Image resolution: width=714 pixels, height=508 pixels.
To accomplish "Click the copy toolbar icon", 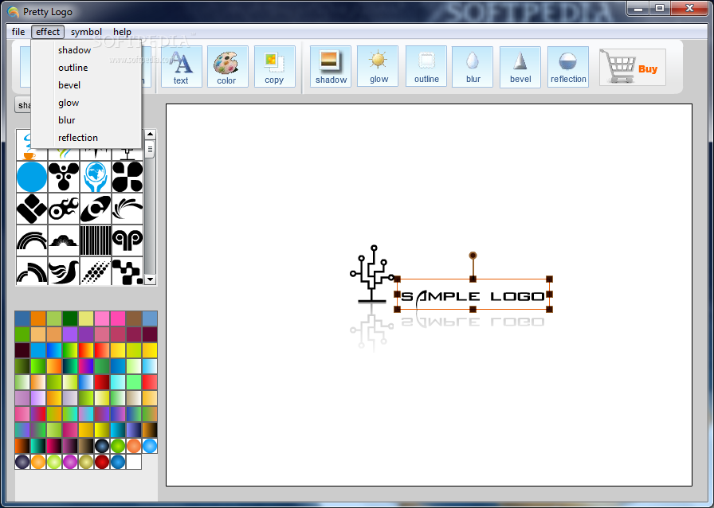I will [x=274, y=66].
